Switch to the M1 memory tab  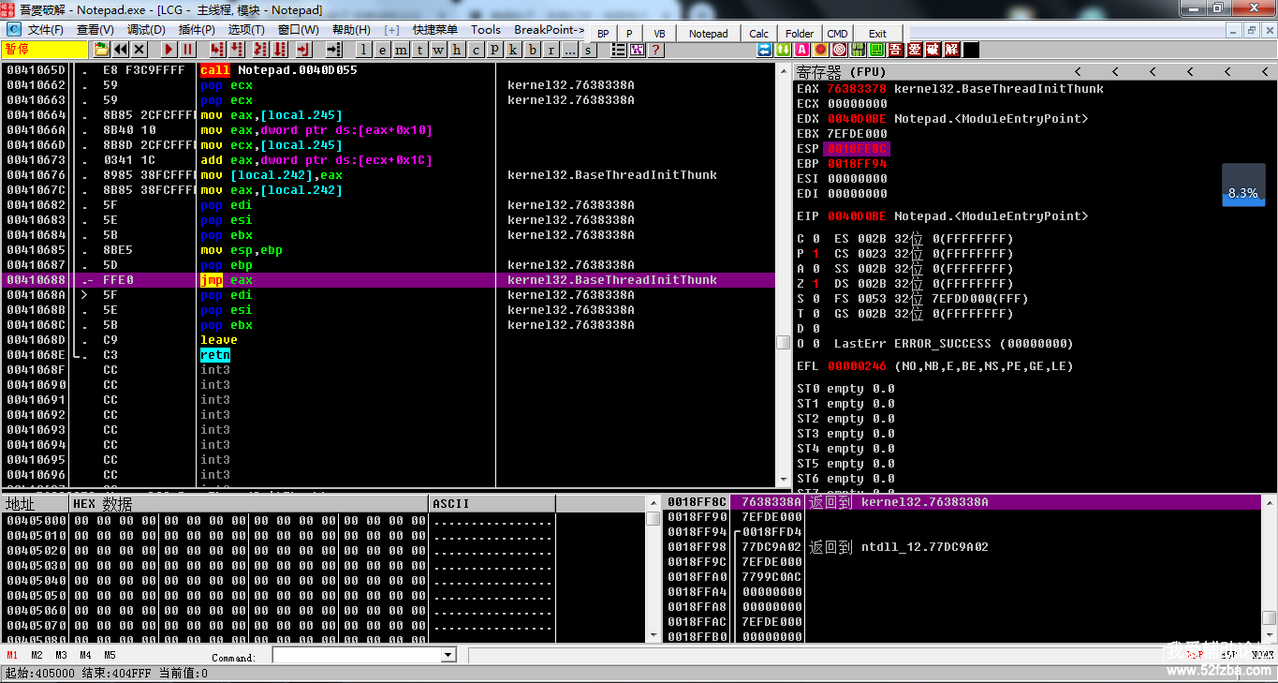click(12, 655)
